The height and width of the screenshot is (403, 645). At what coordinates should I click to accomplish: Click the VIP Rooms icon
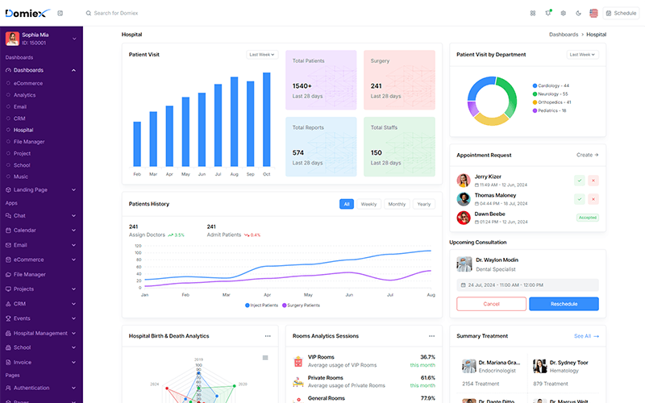click(298, 361)
